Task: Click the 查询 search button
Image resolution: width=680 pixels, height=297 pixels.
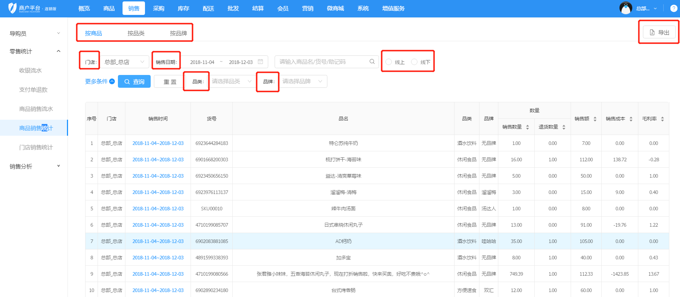Action: (x=134, y=82)
